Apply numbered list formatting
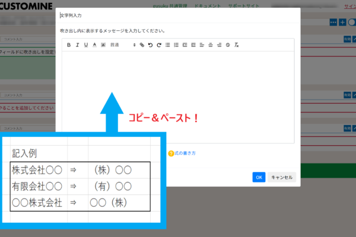This screenshot has width=356, height=237. (x=176, y=45)
